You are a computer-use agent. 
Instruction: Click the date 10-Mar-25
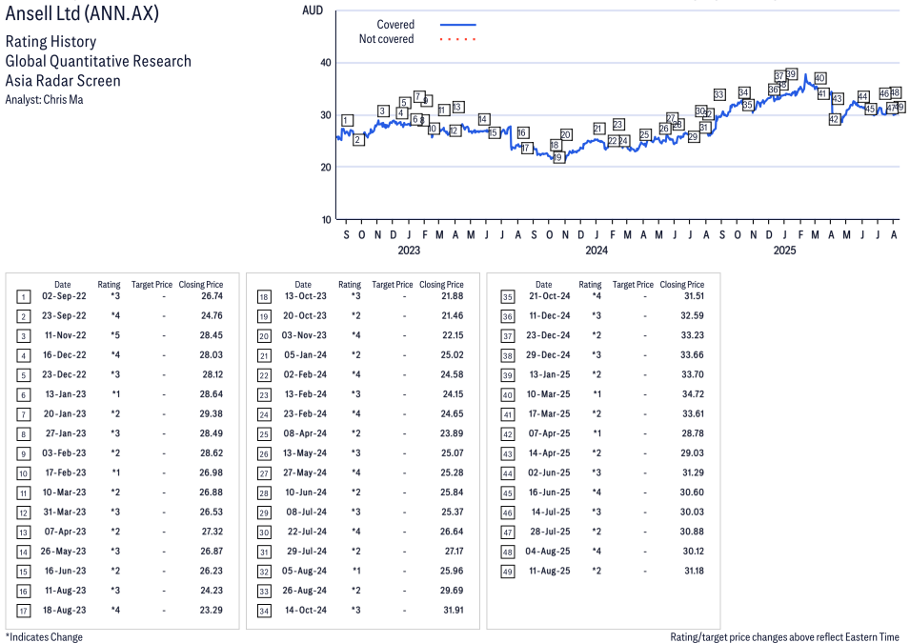click(x=549, y=394)
